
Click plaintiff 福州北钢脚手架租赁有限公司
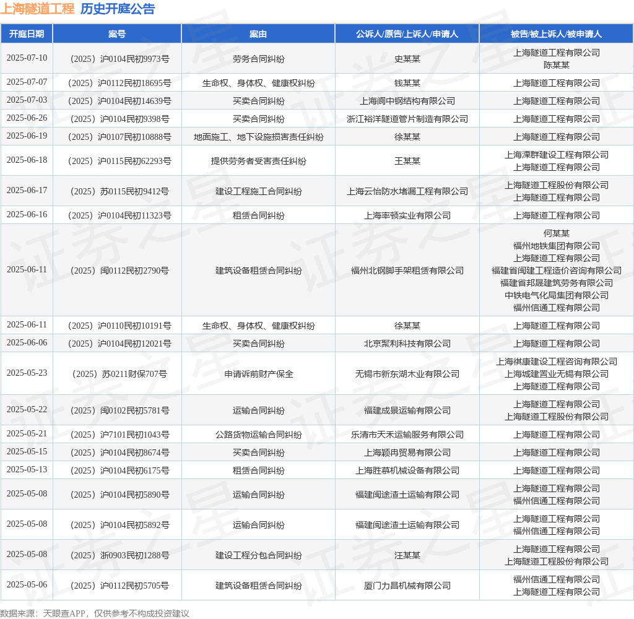pos(407,271)
